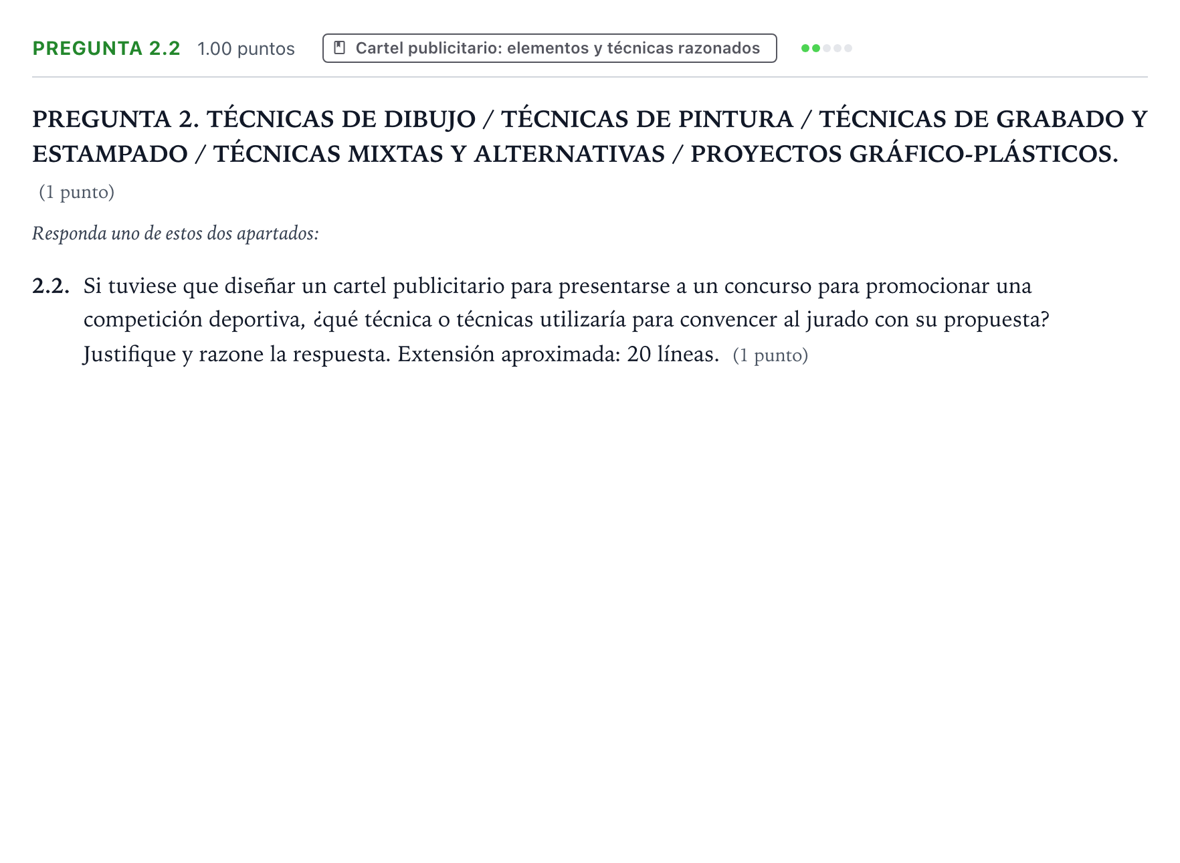This screenshot has height=863, width=1180.
Task: Click 'TÉCNICAS DE GRABADO Y' in the heading
Action: [983, 119]
